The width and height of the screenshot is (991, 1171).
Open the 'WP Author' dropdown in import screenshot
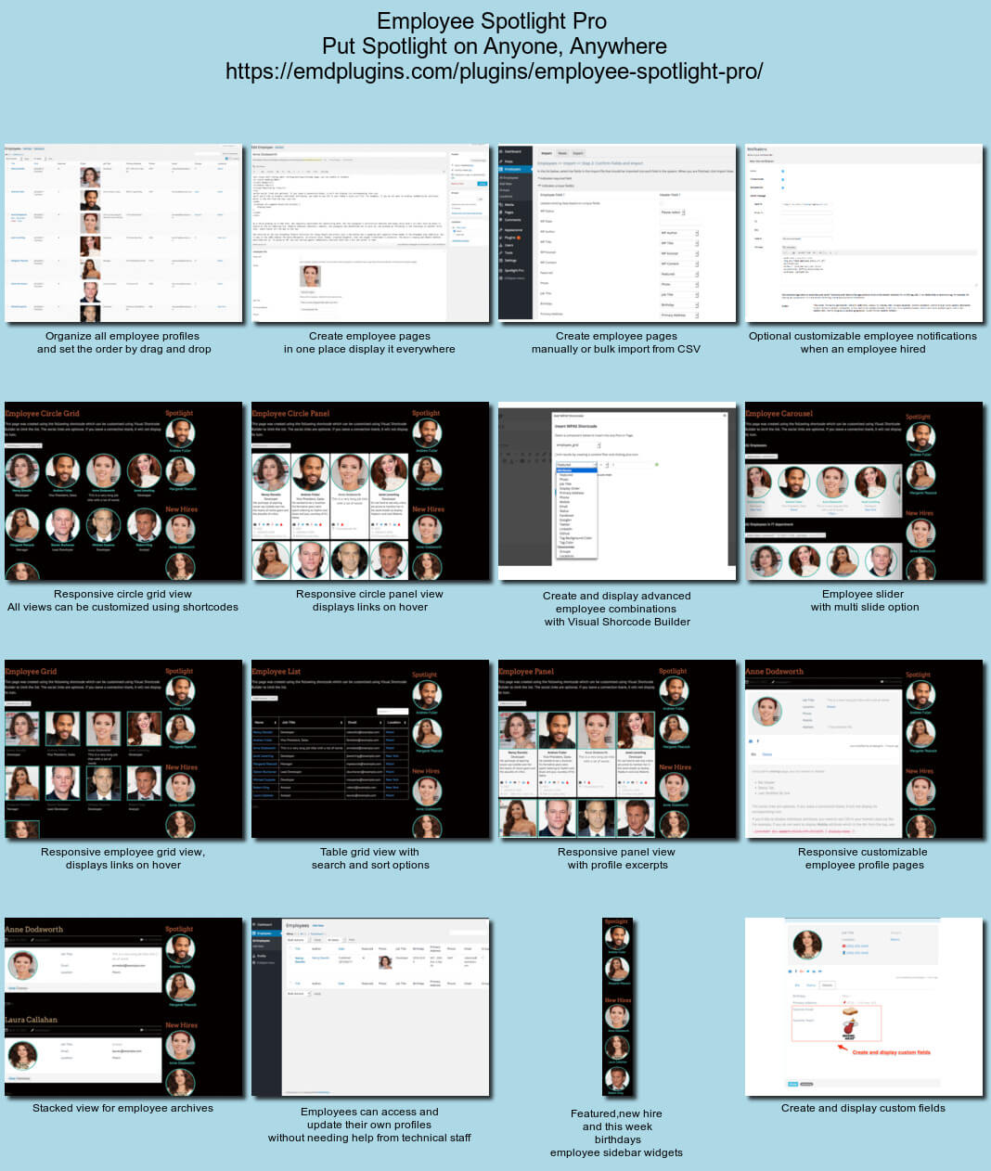[x=679, y=233]
